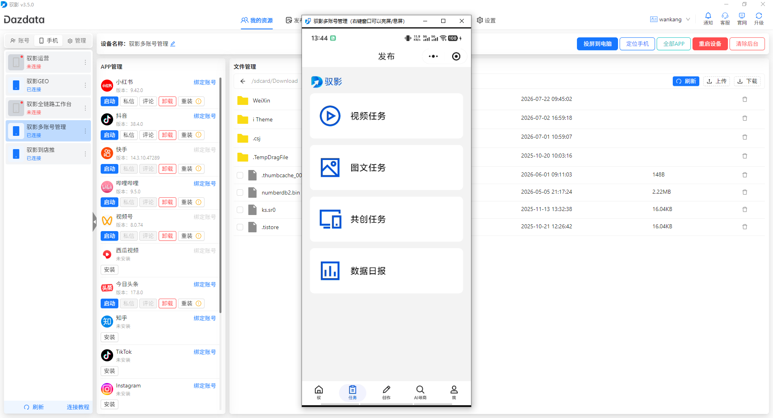
Task: Expand the wankang account dropdown
Action: tap(688, 19)
